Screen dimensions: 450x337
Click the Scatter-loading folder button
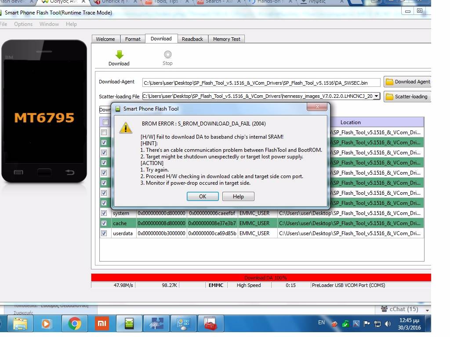[x=407, y=97]
